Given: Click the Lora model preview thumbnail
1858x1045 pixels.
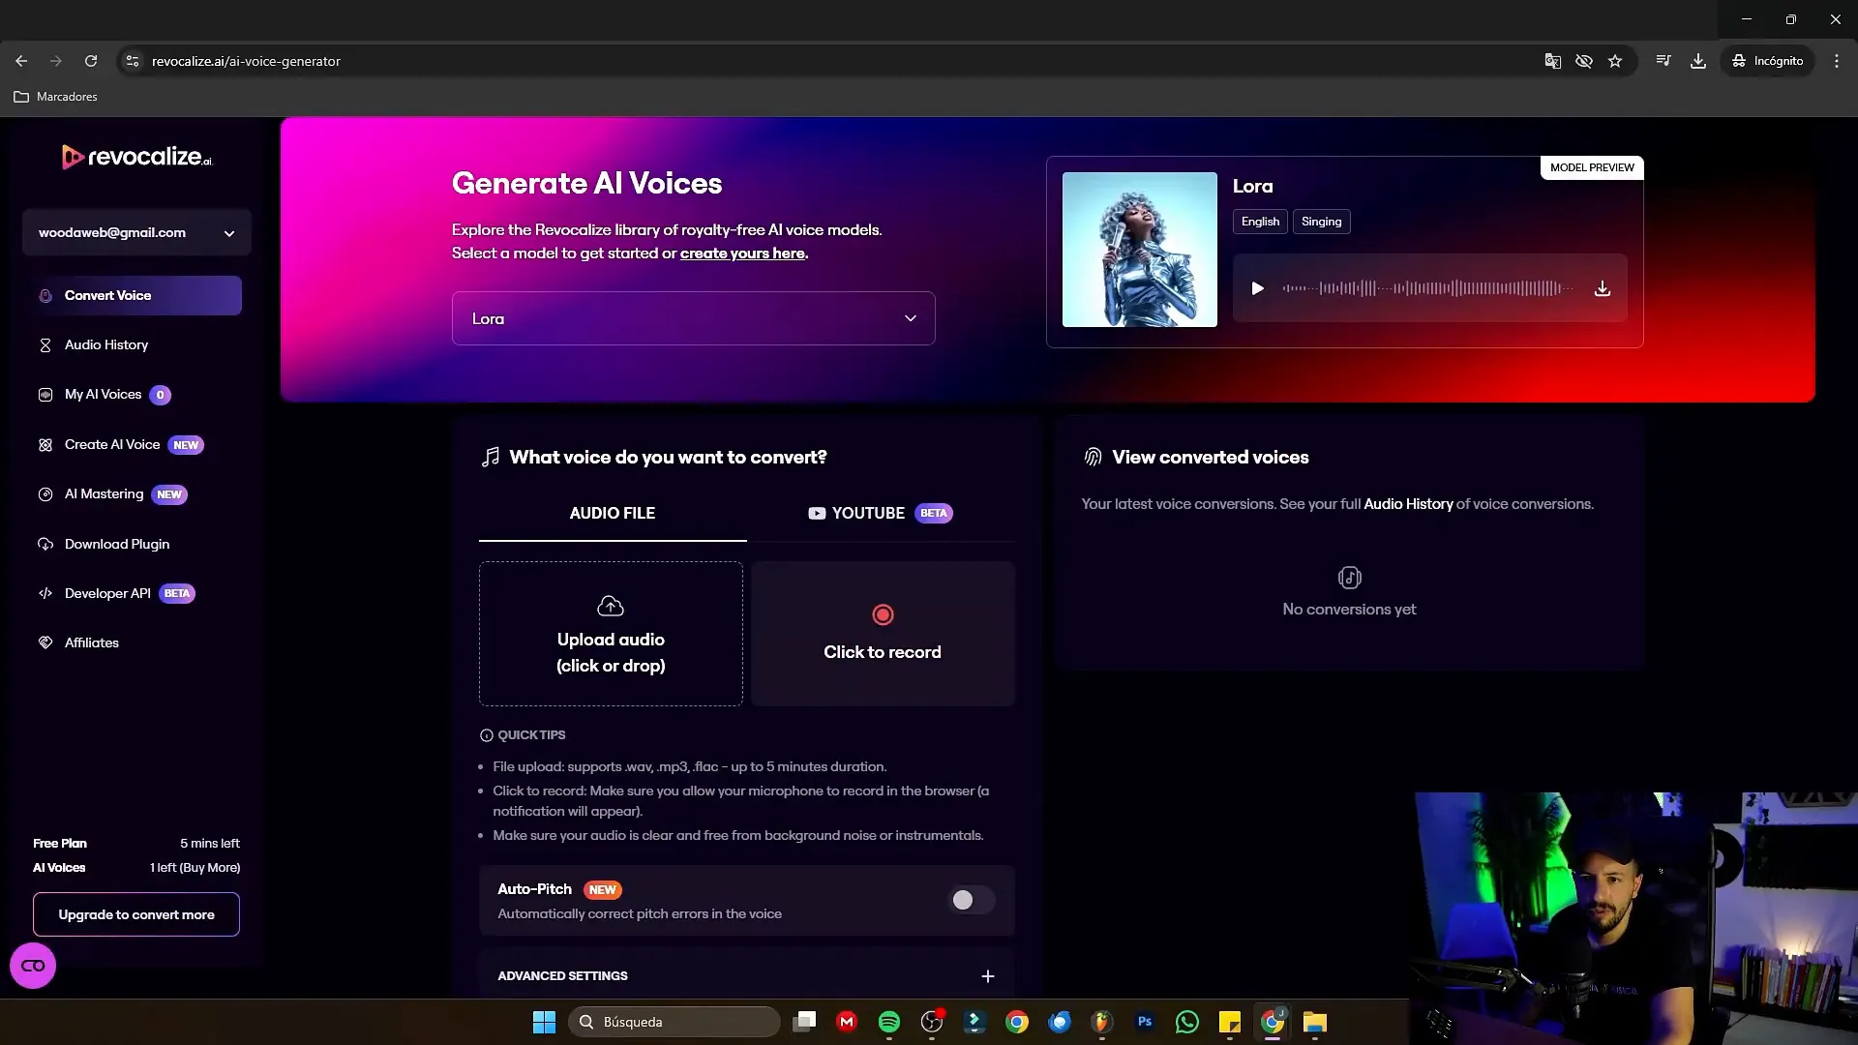Looking at the screenshot, I should tap(1140, 250).
